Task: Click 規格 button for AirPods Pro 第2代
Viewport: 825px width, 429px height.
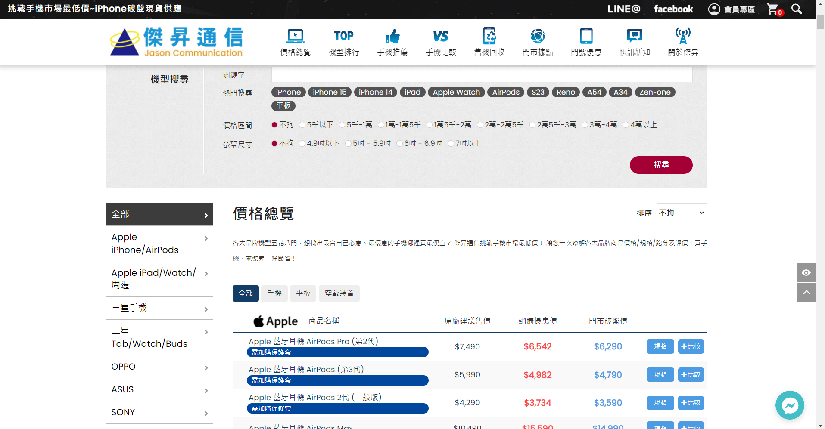Action: [x=660, y=346]
